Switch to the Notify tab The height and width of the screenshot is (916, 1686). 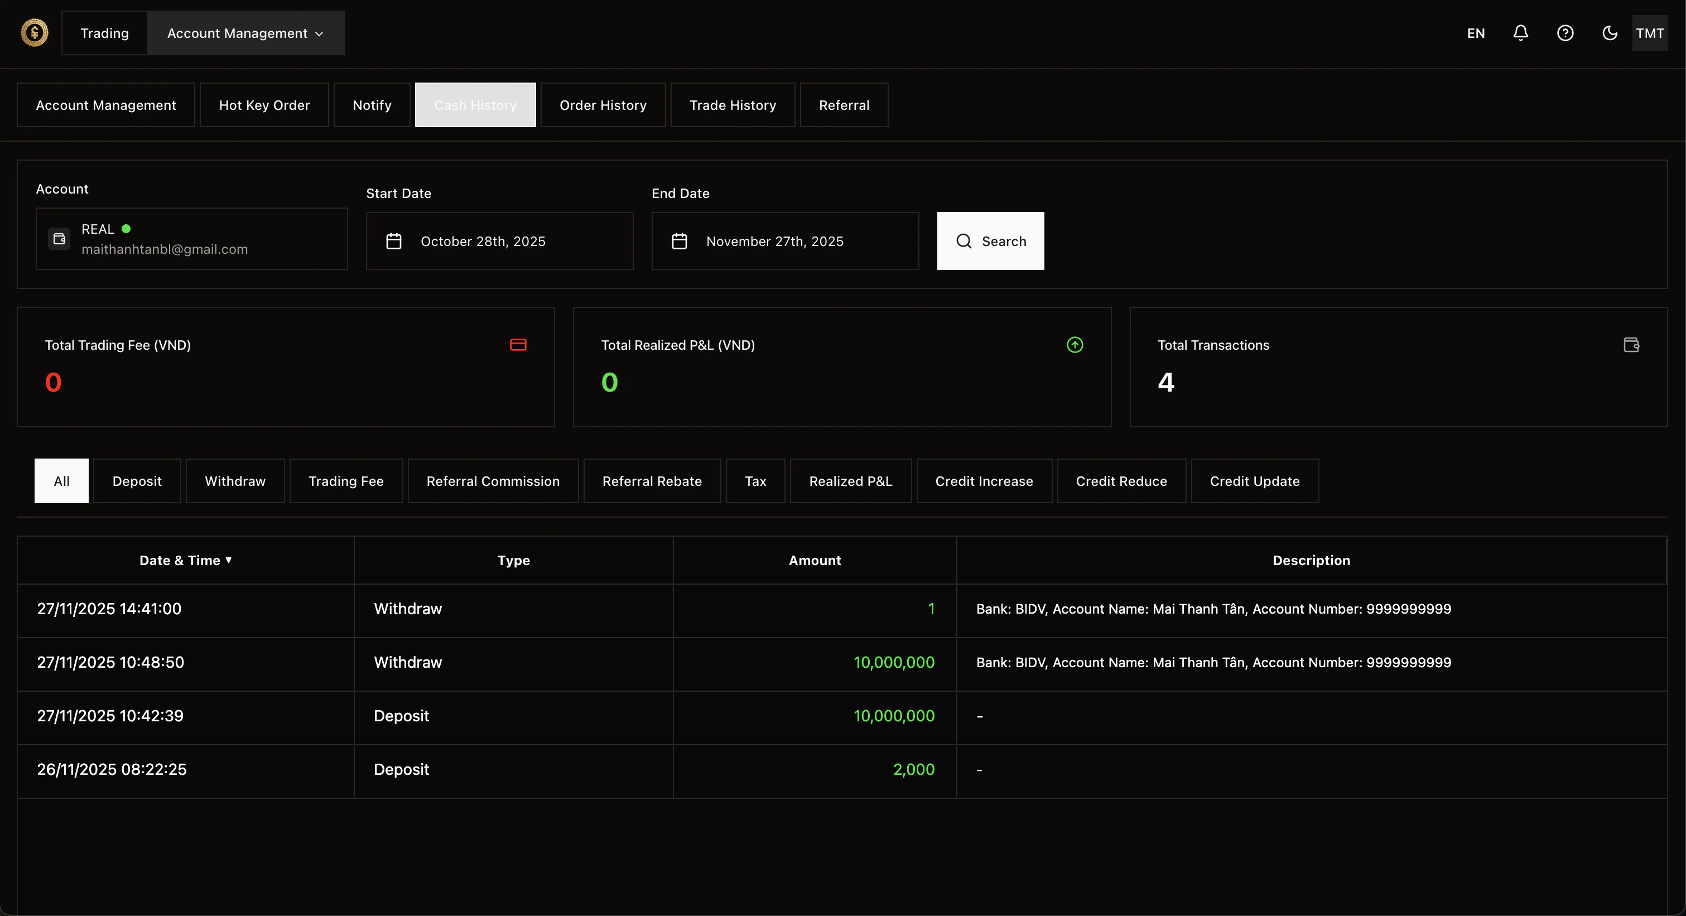point(372,105)
